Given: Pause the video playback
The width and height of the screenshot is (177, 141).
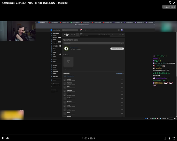Looking at the screenshot, I should coord(3,138).
